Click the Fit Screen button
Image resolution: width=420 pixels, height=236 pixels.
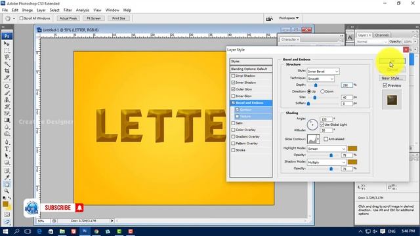click(93, 18)
